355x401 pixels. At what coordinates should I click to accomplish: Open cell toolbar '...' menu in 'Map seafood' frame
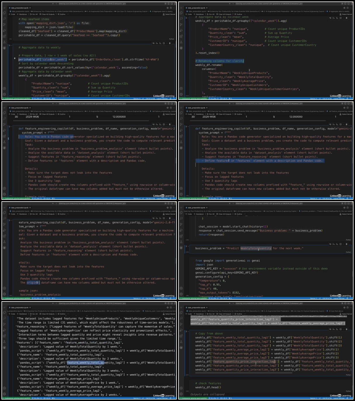[167, 43]
